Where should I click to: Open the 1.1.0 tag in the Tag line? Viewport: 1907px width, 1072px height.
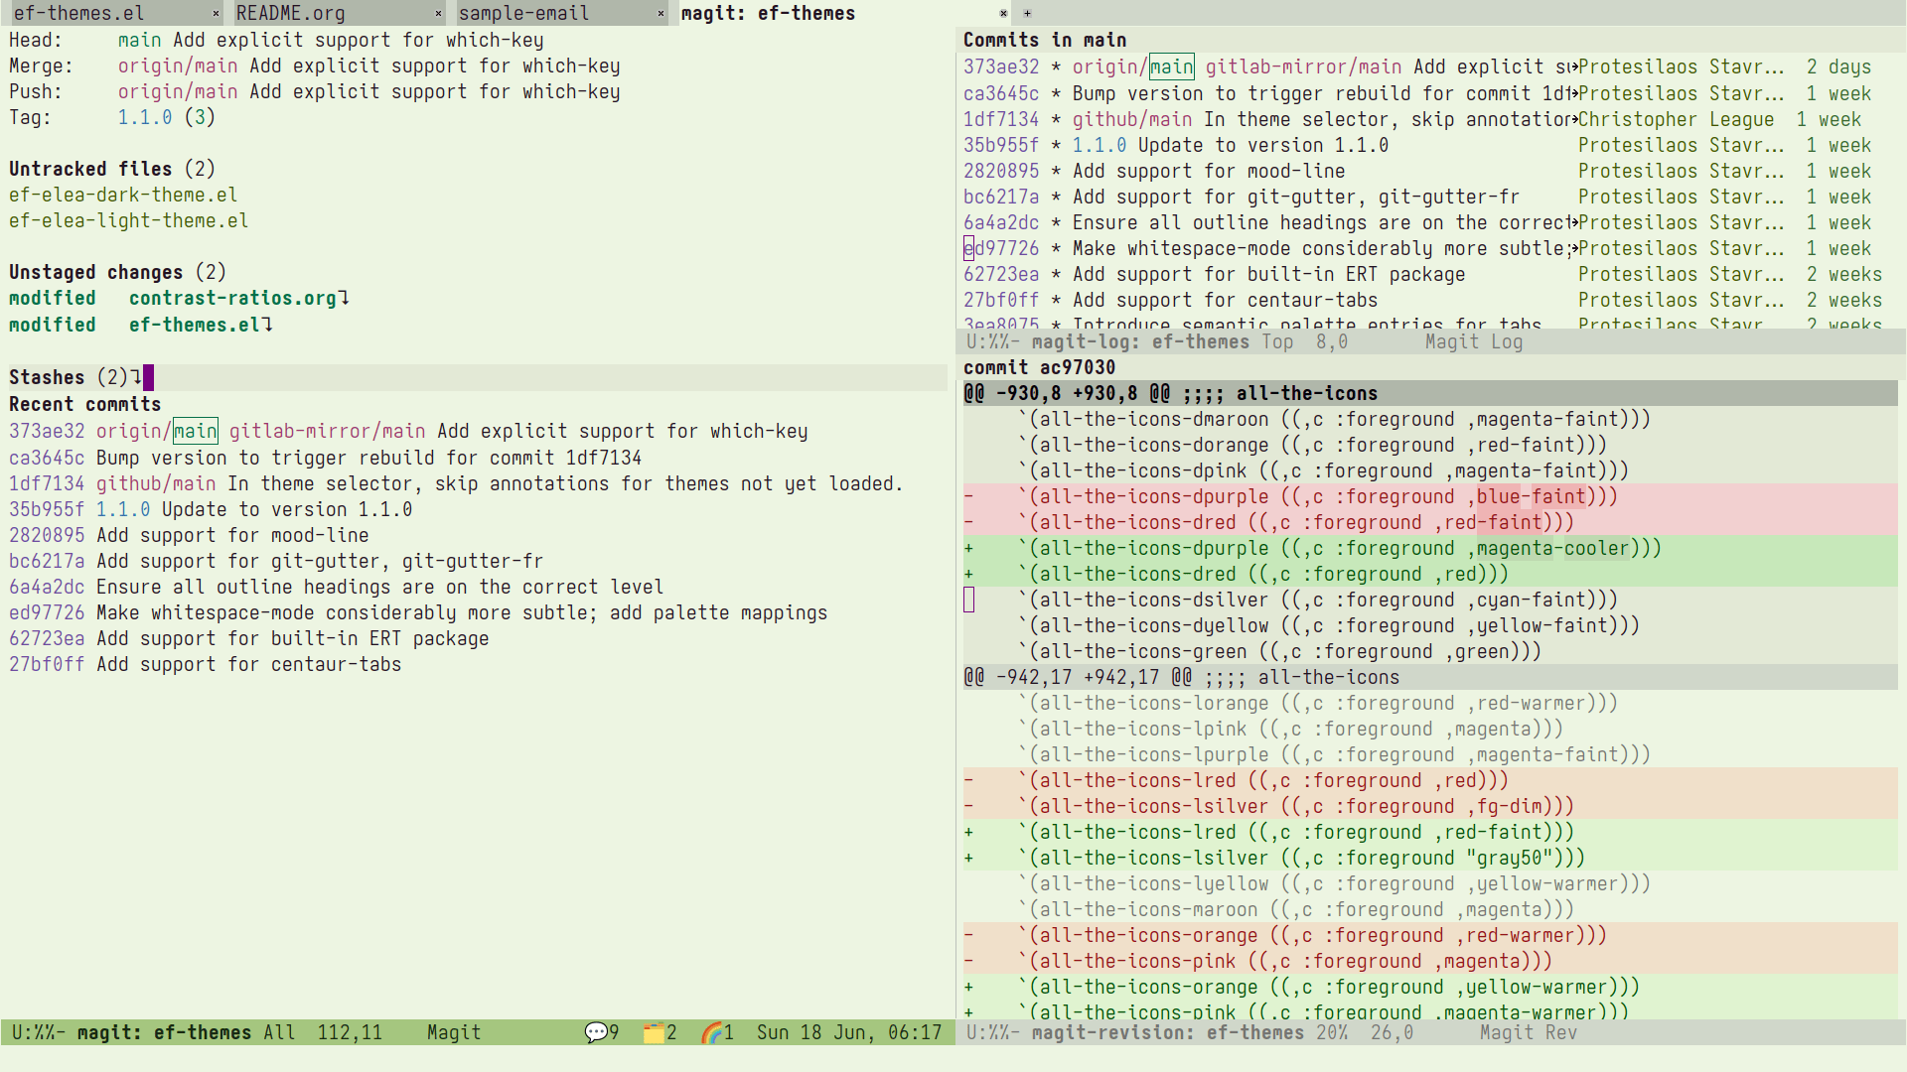pos(145,117)
